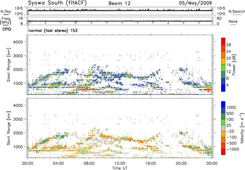
Task: Click the date '05/May/2009'
Action: click(195, 3)
